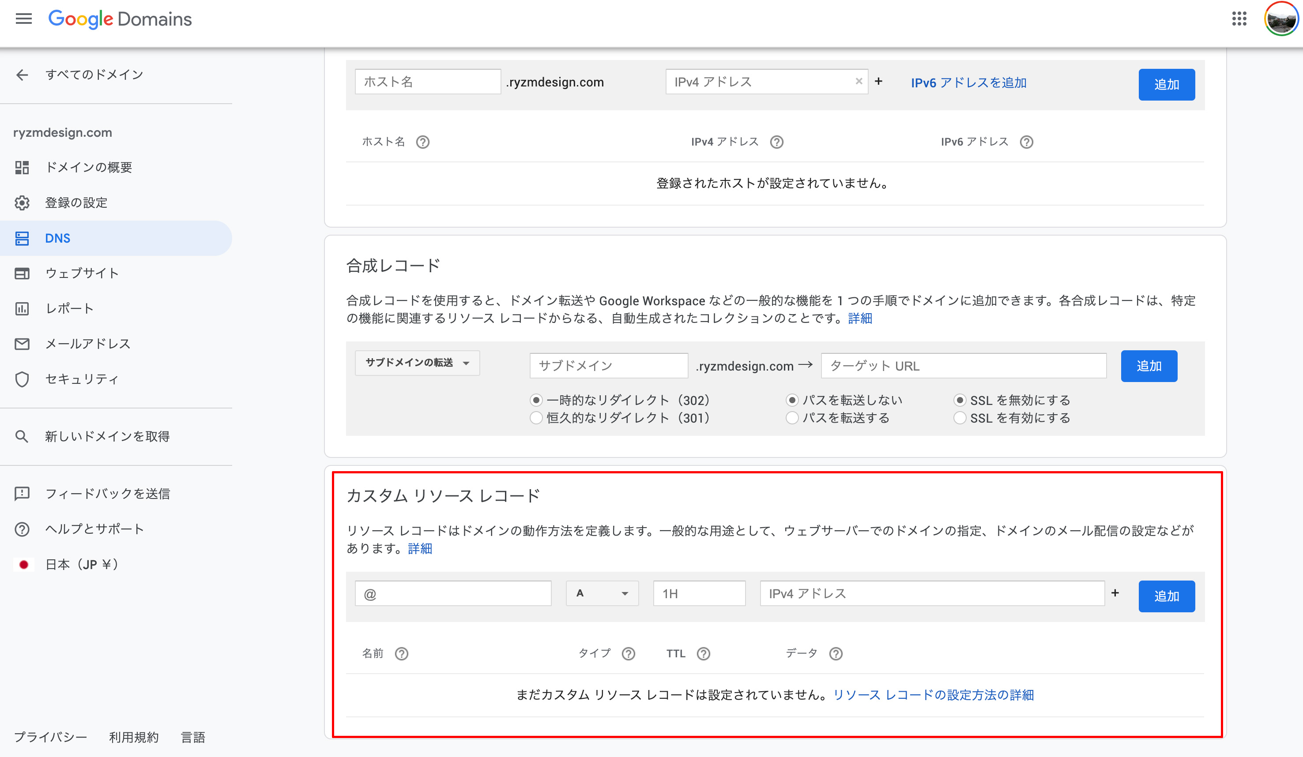1303x757 pixels.
Task: Click the search icon for new domain
Action: coord(22,437)
